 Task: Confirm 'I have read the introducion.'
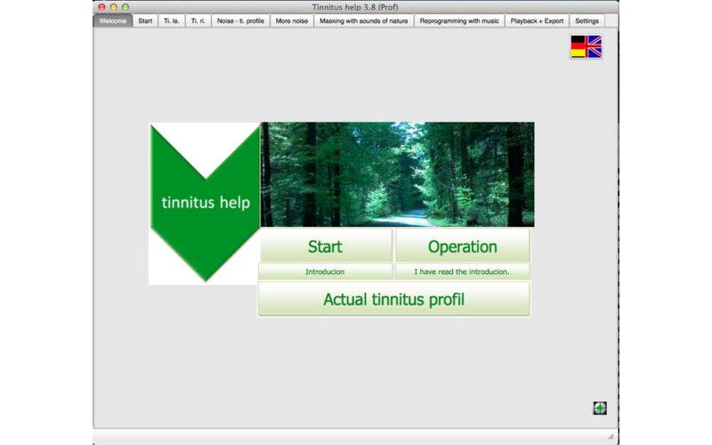(x=462, y=271)
